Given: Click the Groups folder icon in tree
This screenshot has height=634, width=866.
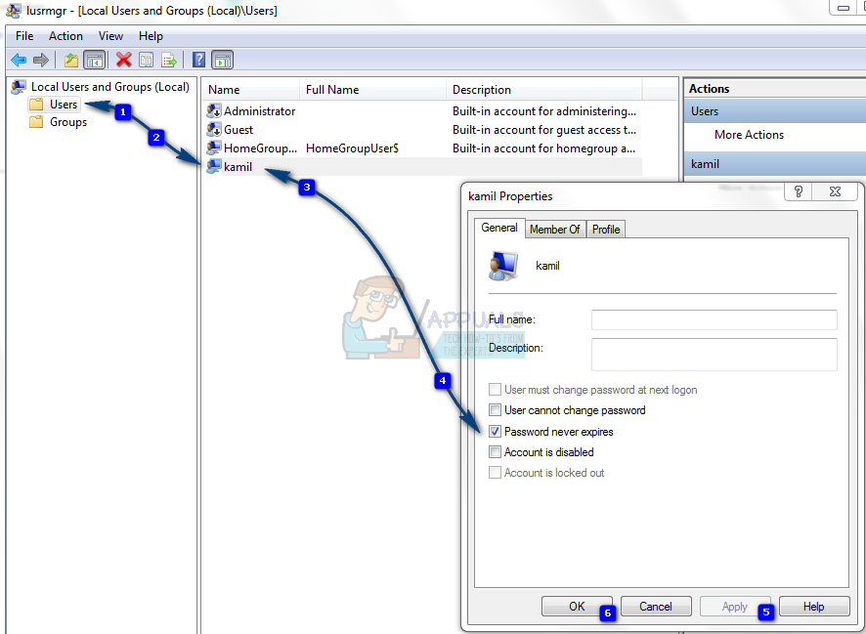Looking at the screenshot, I should pyautogui.click(x=36, y=122).
